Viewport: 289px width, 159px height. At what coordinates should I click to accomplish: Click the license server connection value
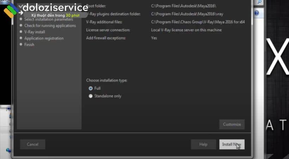tap(186, 30)
